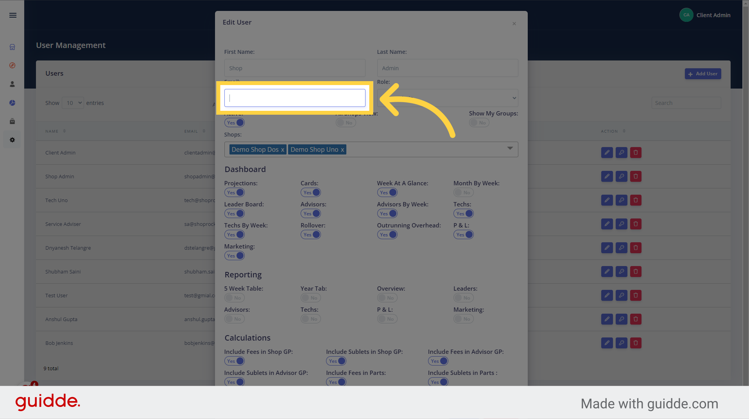Click the Search users field
Image resolution: width=749 pixels, height=419 pixels.
click(x=686, y=103)
